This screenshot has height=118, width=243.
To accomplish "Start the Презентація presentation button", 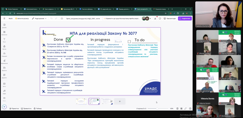I will click(170, 19).
